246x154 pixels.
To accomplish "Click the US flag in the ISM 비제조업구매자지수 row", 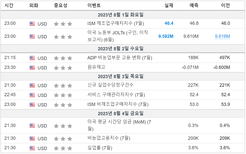I will pos(32,105).
